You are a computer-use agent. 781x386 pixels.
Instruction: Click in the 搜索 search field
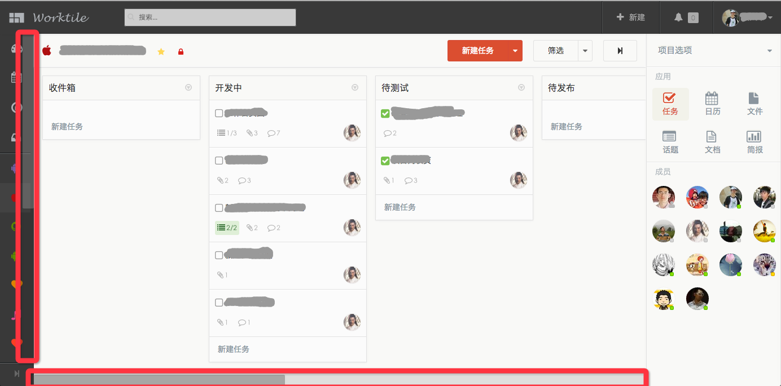pyautogui.click(x=210, y=17)
